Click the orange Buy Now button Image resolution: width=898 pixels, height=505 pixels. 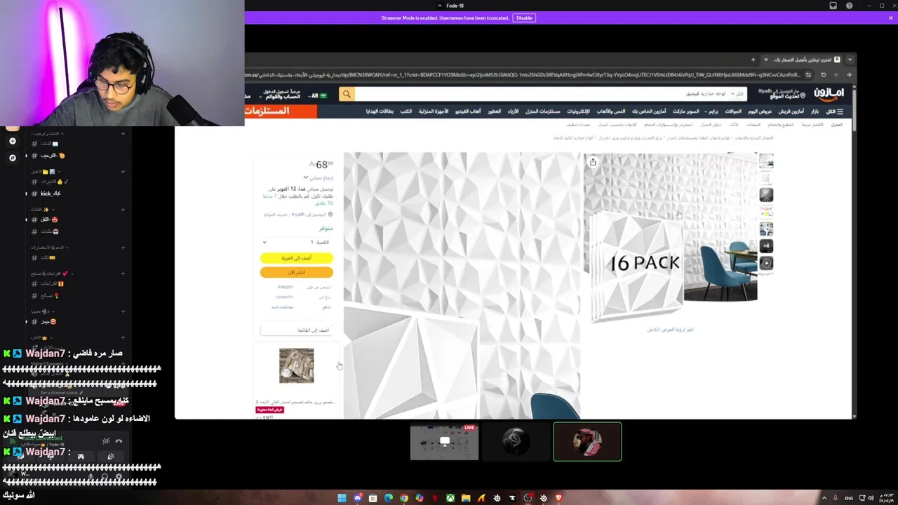coord(296,272)
